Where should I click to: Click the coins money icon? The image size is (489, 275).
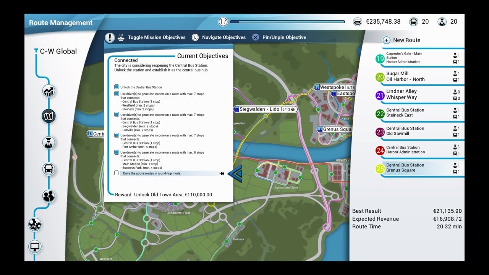click(358, 22)
